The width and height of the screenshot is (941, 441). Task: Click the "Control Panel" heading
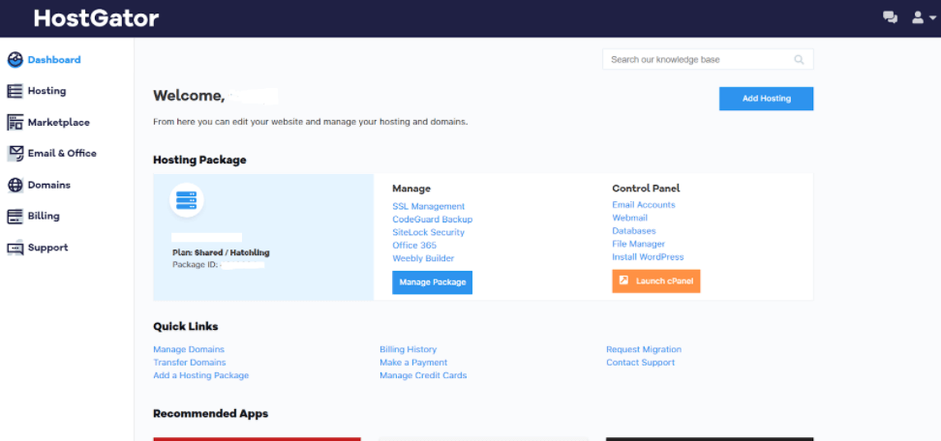646,189
